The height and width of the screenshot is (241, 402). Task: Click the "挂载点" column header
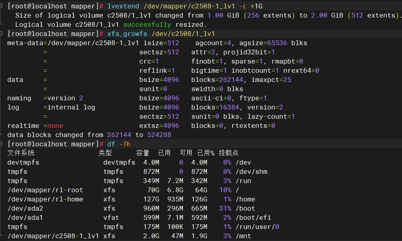pos(228,153)
